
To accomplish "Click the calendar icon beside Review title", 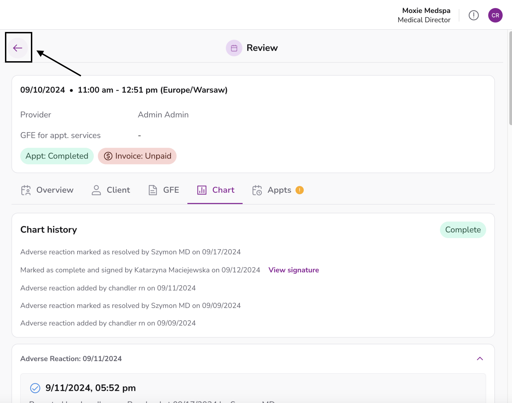I will click(x=234, y=48).
